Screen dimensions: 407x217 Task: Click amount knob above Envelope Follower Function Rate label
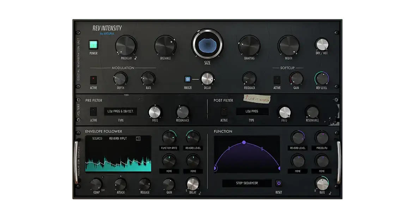pyautogui.click(x=169, y=138)
